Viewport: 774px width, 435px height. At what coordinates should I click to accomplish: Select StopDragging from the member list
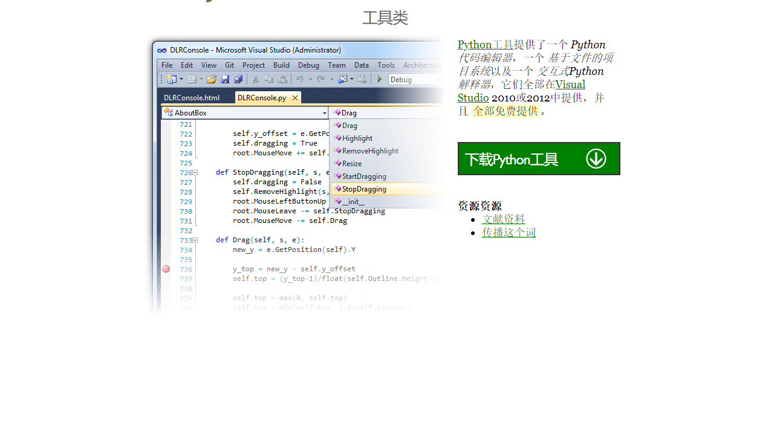click(x=363, y=189)
